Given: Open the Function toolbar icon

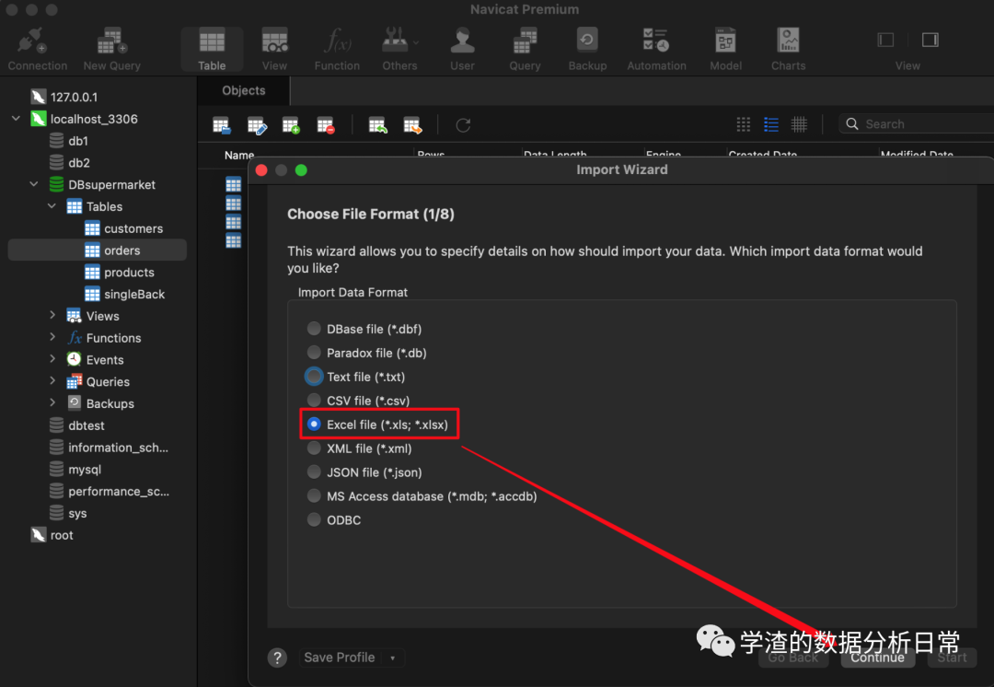Looking at the screenshot, I should 337,49.
